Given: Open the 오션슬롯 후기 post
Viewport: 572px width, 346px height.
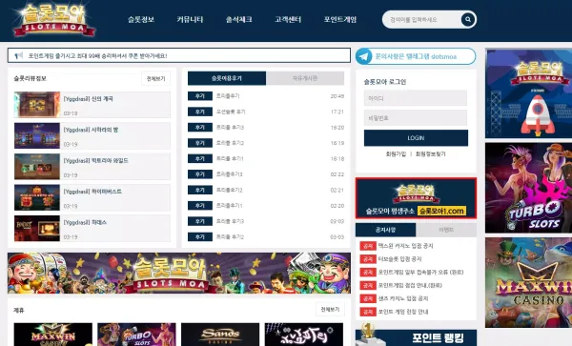Looking at the screenshot, I should 231,112.
